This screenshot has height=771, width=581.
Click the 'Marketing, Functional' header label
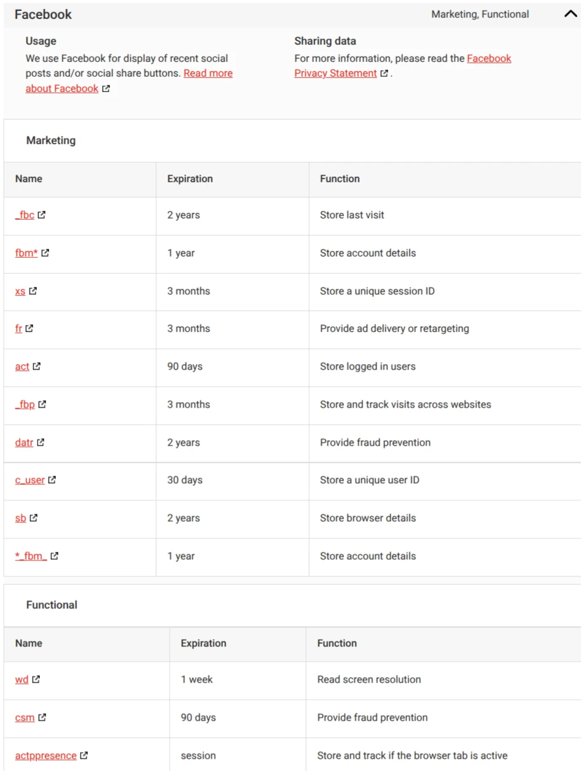coord(480,14)
